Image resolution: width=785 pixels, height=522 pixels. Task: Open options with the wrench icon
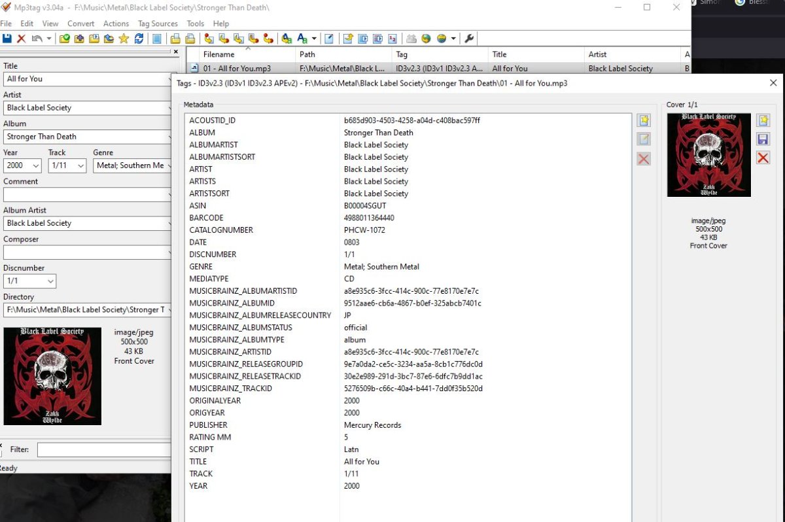pyautogui.click(x=469, y=39)
